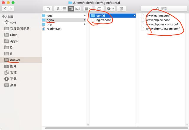
Task: Create a new folder from the toolbar
Action: tap(48, 9)
